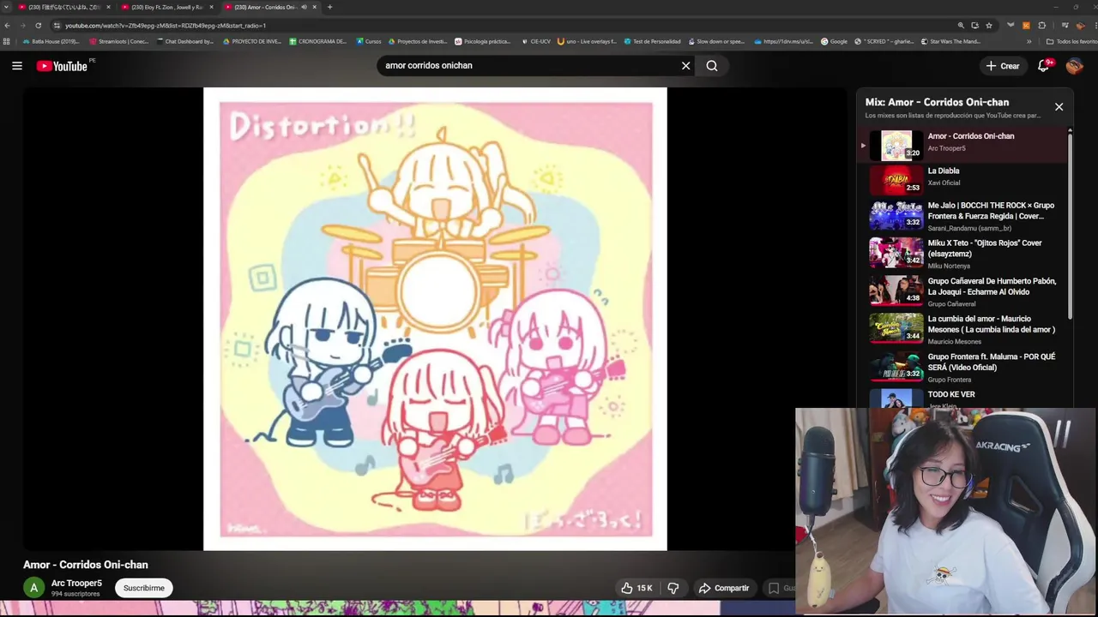Open the Batla House (2019) bookmark

tap(51, 41)
